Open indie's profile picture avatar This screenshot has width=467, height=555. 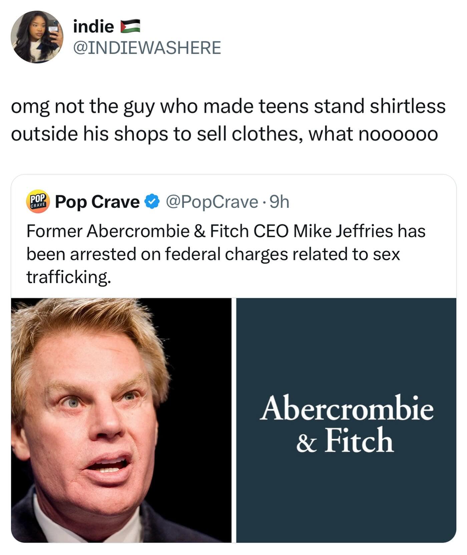[x=37, y=37]
